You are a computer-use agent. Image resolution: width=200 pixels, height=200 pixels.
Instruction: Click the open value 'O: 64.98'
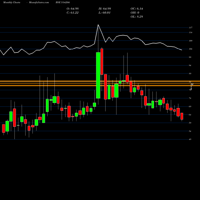point(72,9)
